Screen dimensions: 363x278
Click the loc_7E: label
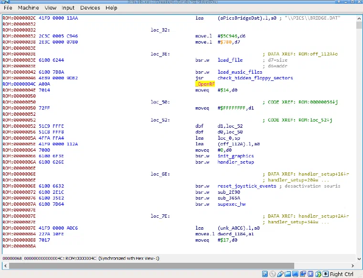point(160,216)
